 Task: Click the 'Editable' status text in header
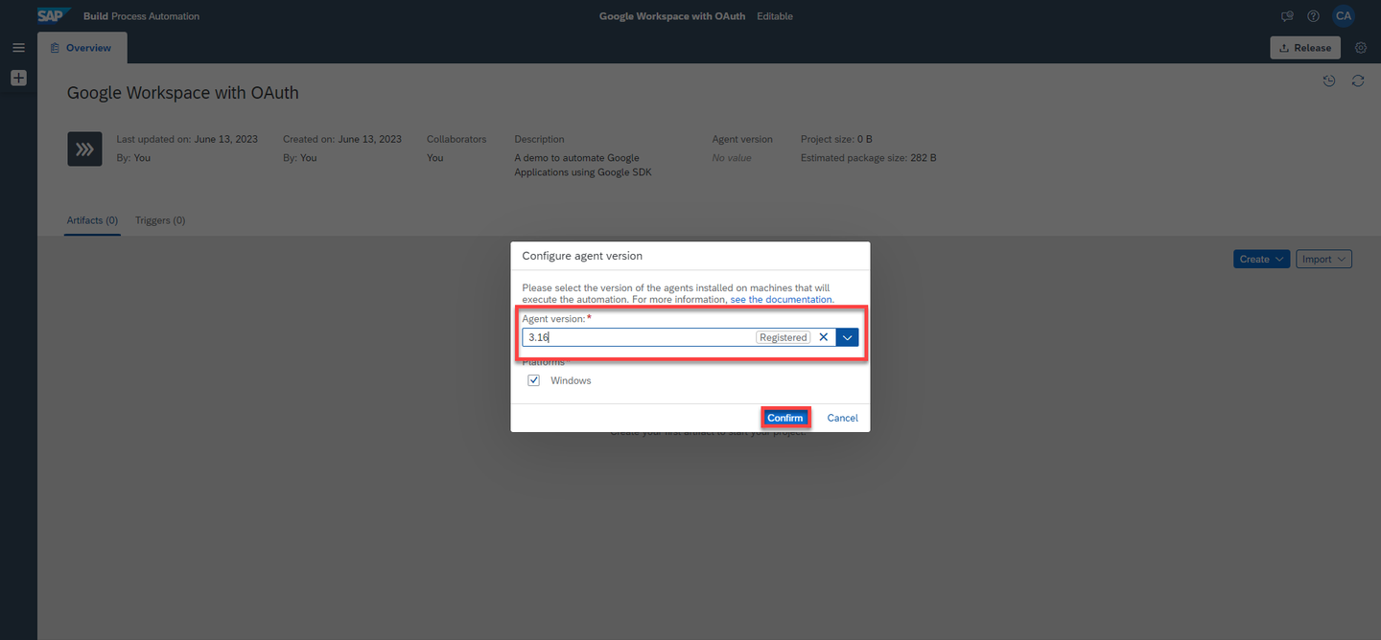click(x=775, y=16)
